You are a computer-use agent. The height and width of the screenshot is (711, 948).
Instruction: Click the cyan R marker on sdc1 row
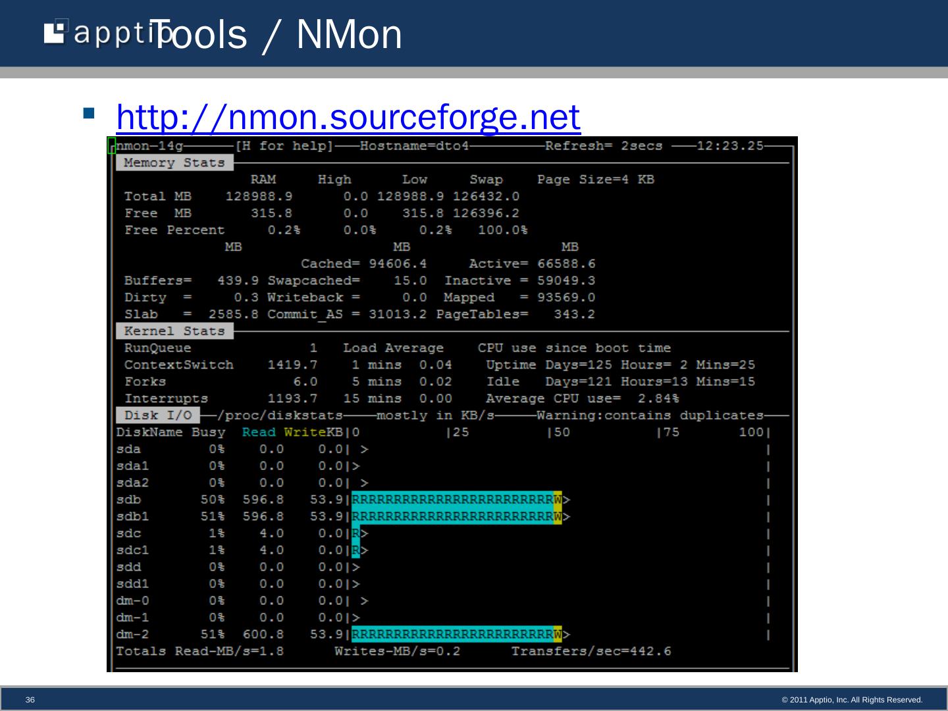(x=355, y=550)
